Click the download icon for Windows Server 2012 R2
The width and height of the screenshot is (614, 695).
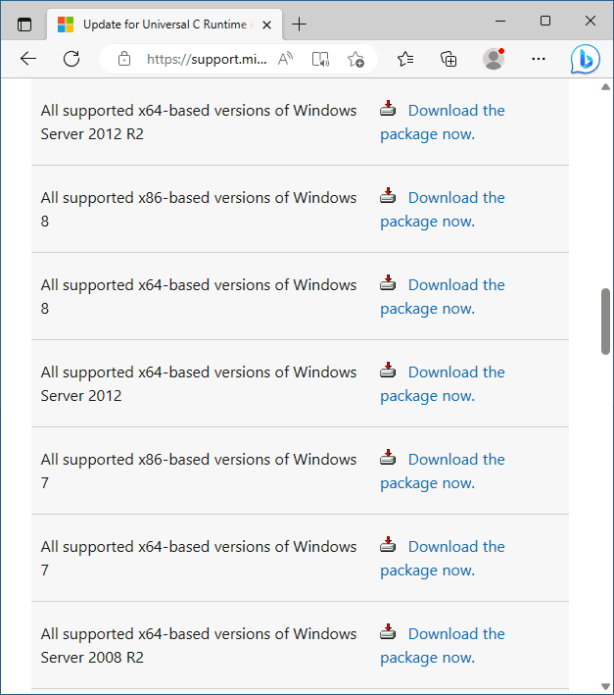(388, 108)
